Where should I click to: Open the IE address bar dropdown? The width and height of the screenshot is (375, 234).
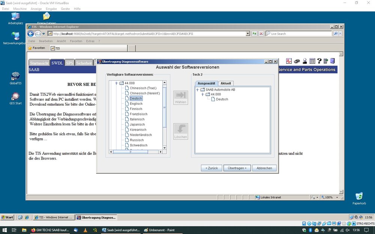pos(248,34)
